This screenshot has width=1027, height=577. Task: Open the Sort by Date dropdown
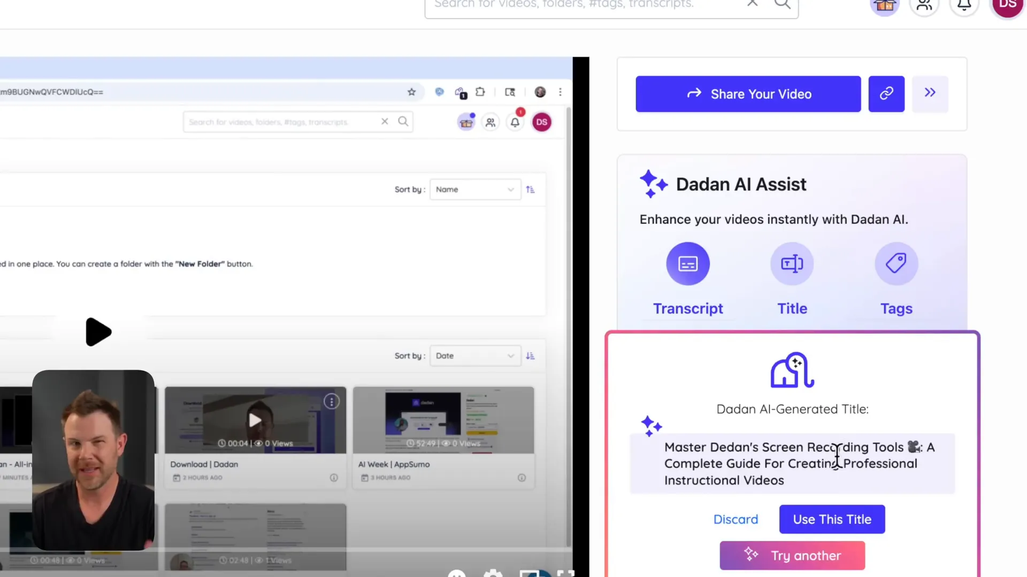(x=475, y=356)
